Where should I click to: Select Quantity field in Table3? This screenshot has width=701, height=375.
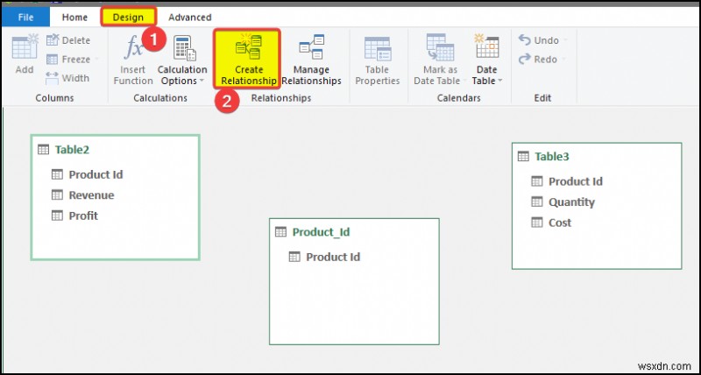click(571, 202)
